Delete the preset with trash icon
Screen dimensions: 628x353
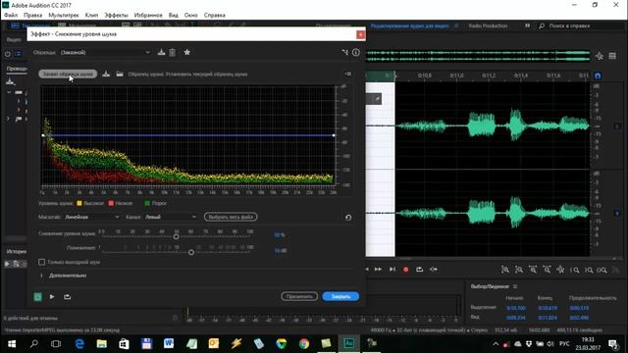pyautogui.click(x=173, y=52)
